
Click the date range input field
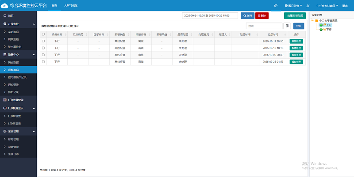210,15
